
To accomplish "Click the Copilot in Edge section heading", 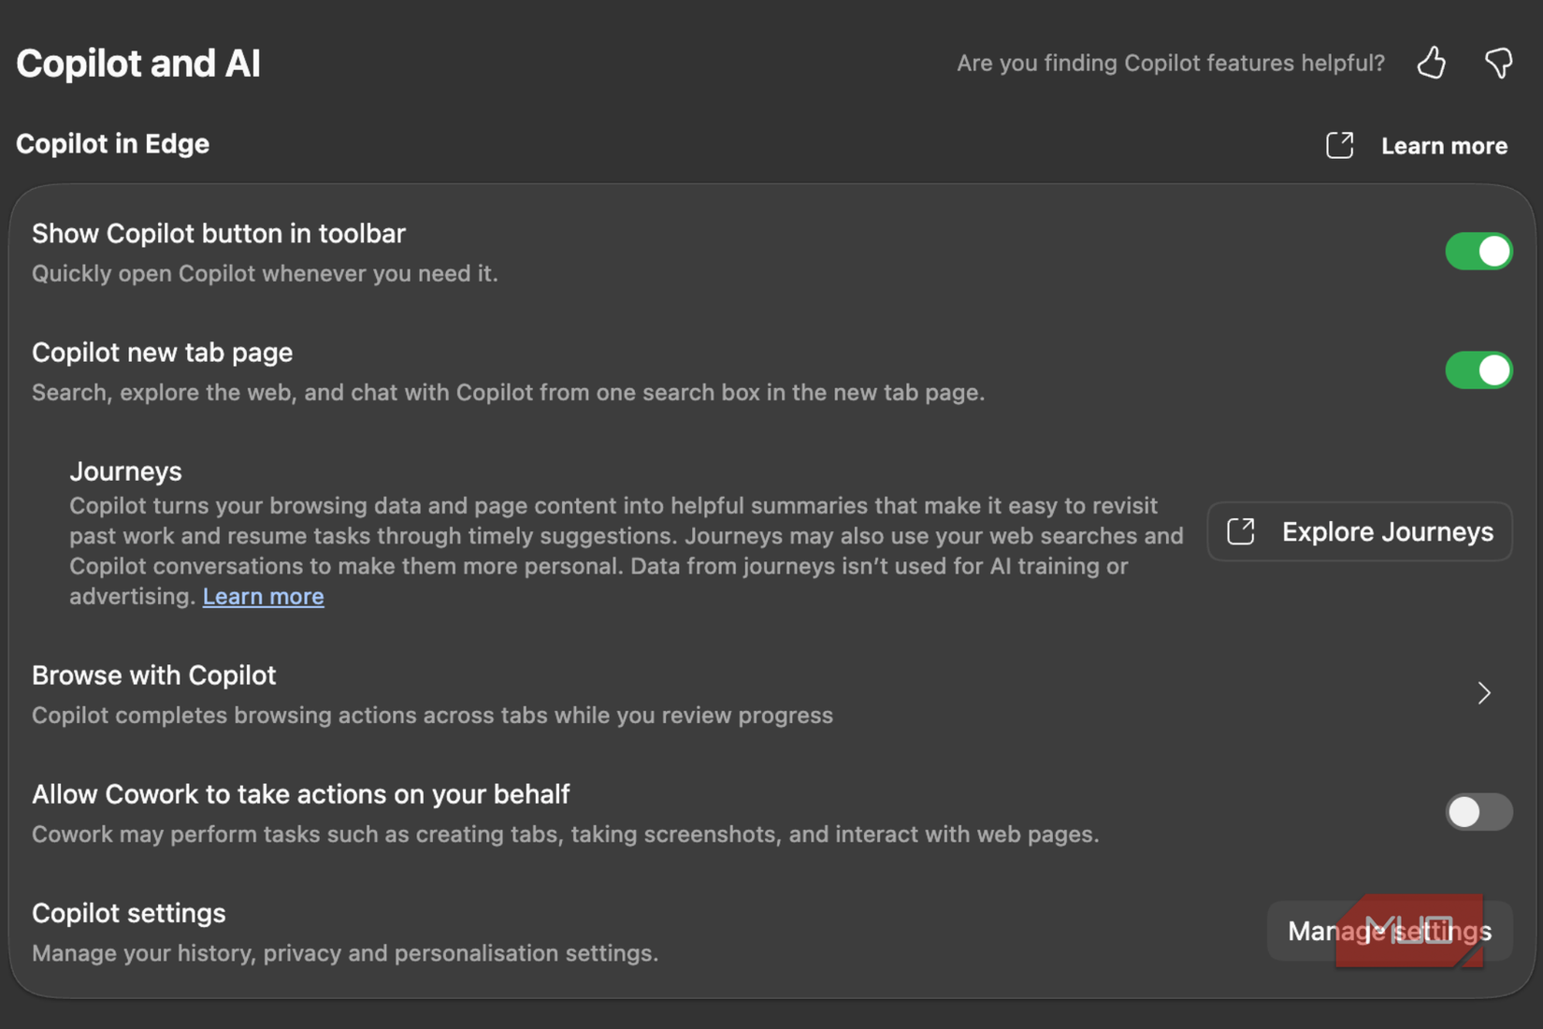I will click(x=113, y=144).
